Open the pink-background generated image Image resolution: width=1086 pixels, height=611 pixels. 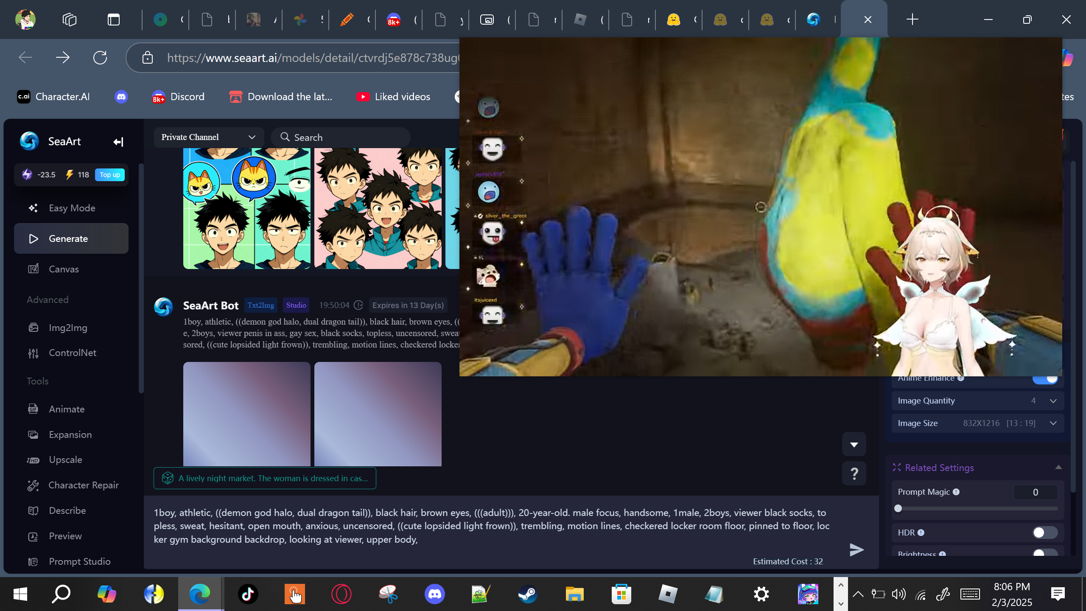(x=378, y=208)
